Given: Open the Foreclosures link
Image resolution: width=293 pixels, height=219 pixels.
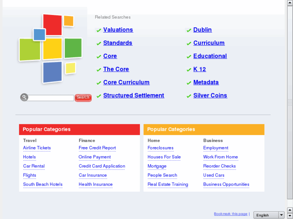Looking at the screenshot, I should pyautogui.click(x=160, y=148).
